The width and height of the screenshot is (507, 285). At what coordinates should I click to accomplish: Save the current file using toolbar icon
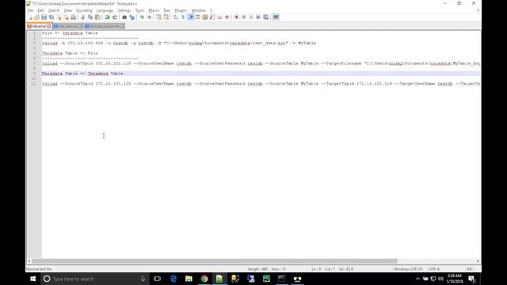click(44, 17)
